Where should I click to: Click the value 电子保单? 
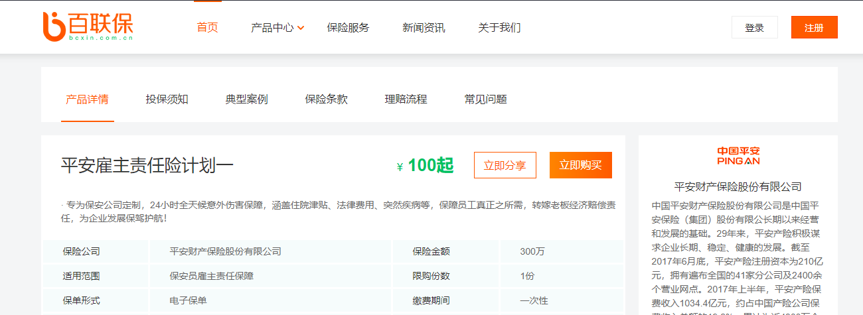pos(189,300)
